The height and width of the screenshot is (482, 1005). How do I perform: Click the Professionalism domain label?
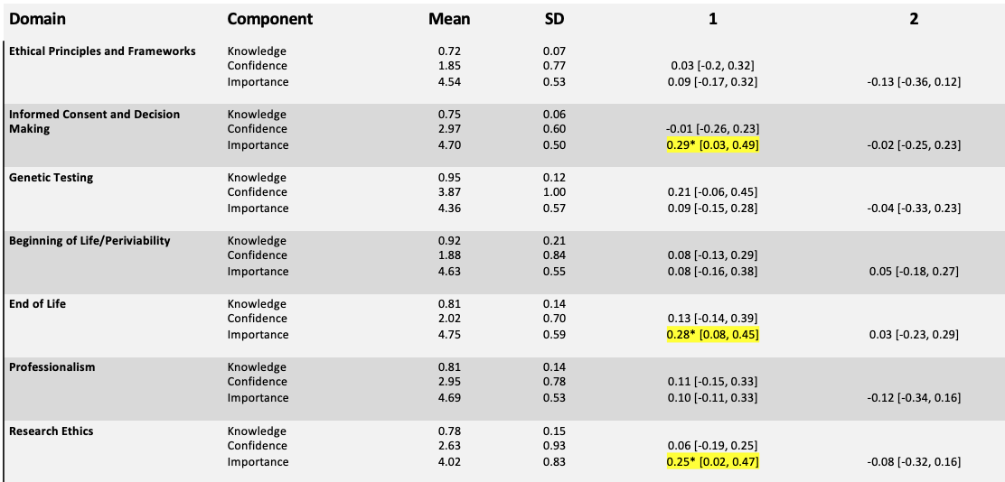point(52,367)
